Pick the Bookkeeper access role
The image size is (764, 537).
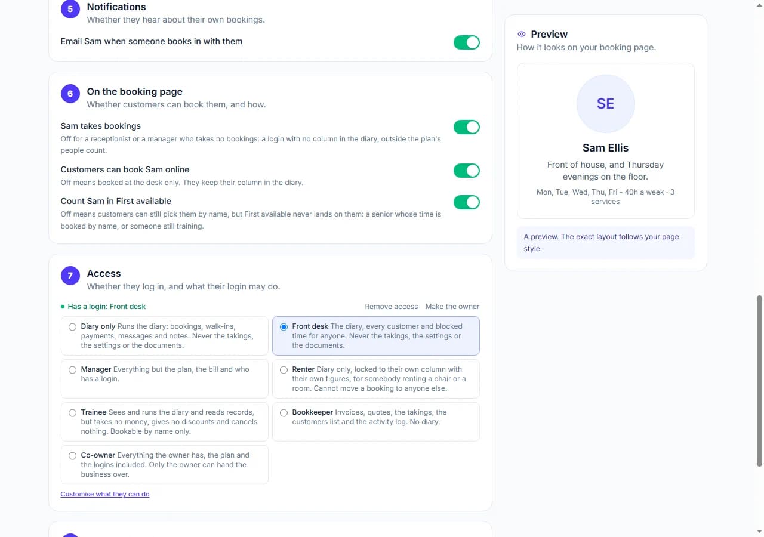coord(376,422)
